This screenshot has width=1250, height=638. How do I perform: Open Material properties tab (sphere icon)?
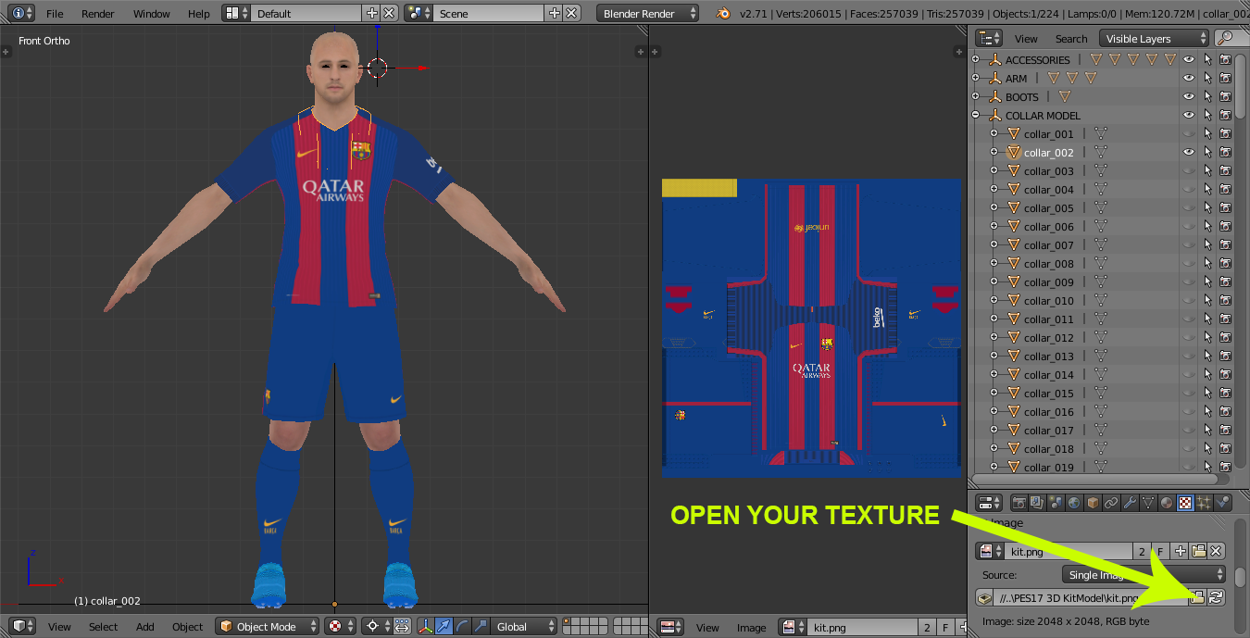click(1167, 503)
